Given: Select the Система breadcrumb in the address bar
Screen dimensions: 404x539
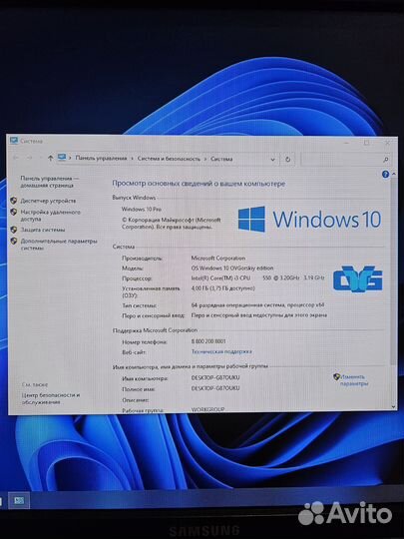Looking at the screenshot, I should (221, 159).
